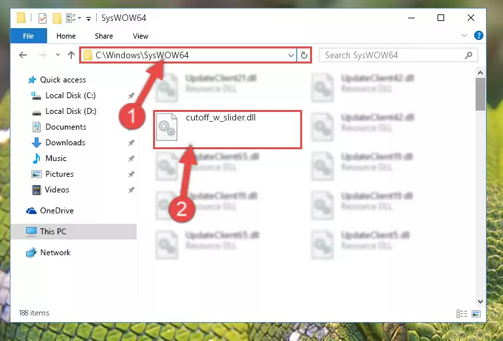Click the vertical scrollbar thumb
Screen dimensions: 503x341
[480, 94]
